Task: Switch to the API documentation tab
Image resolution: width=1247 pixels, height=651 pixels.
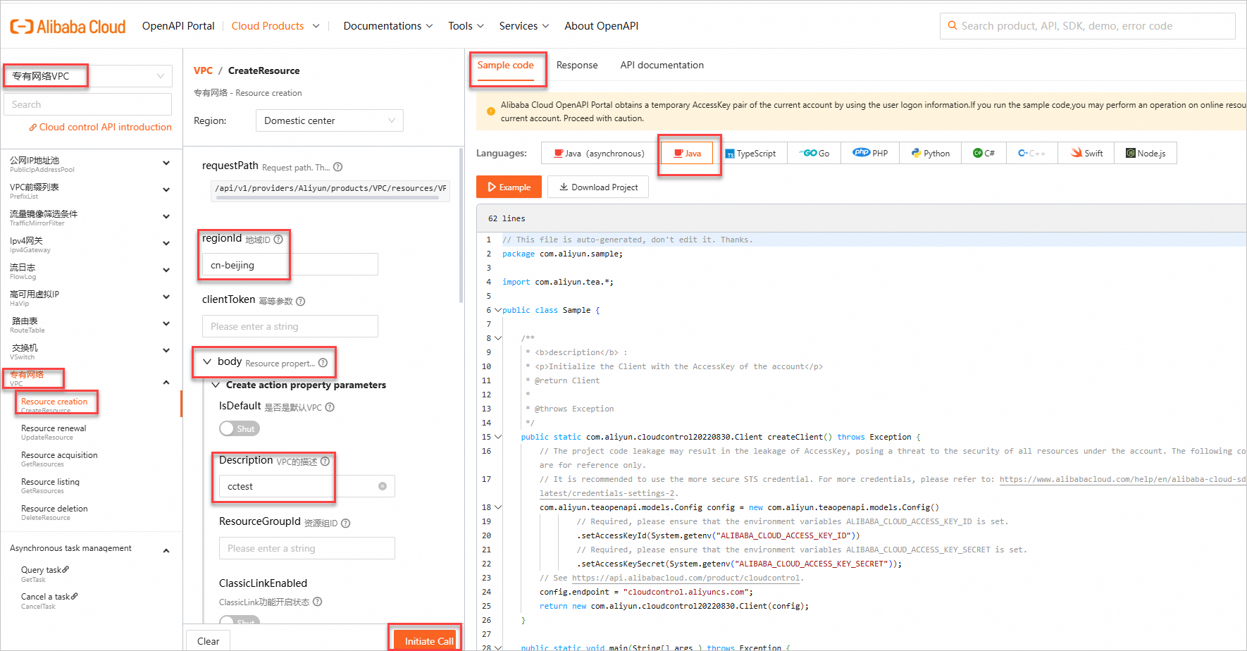Action: [x=662, y=65]
